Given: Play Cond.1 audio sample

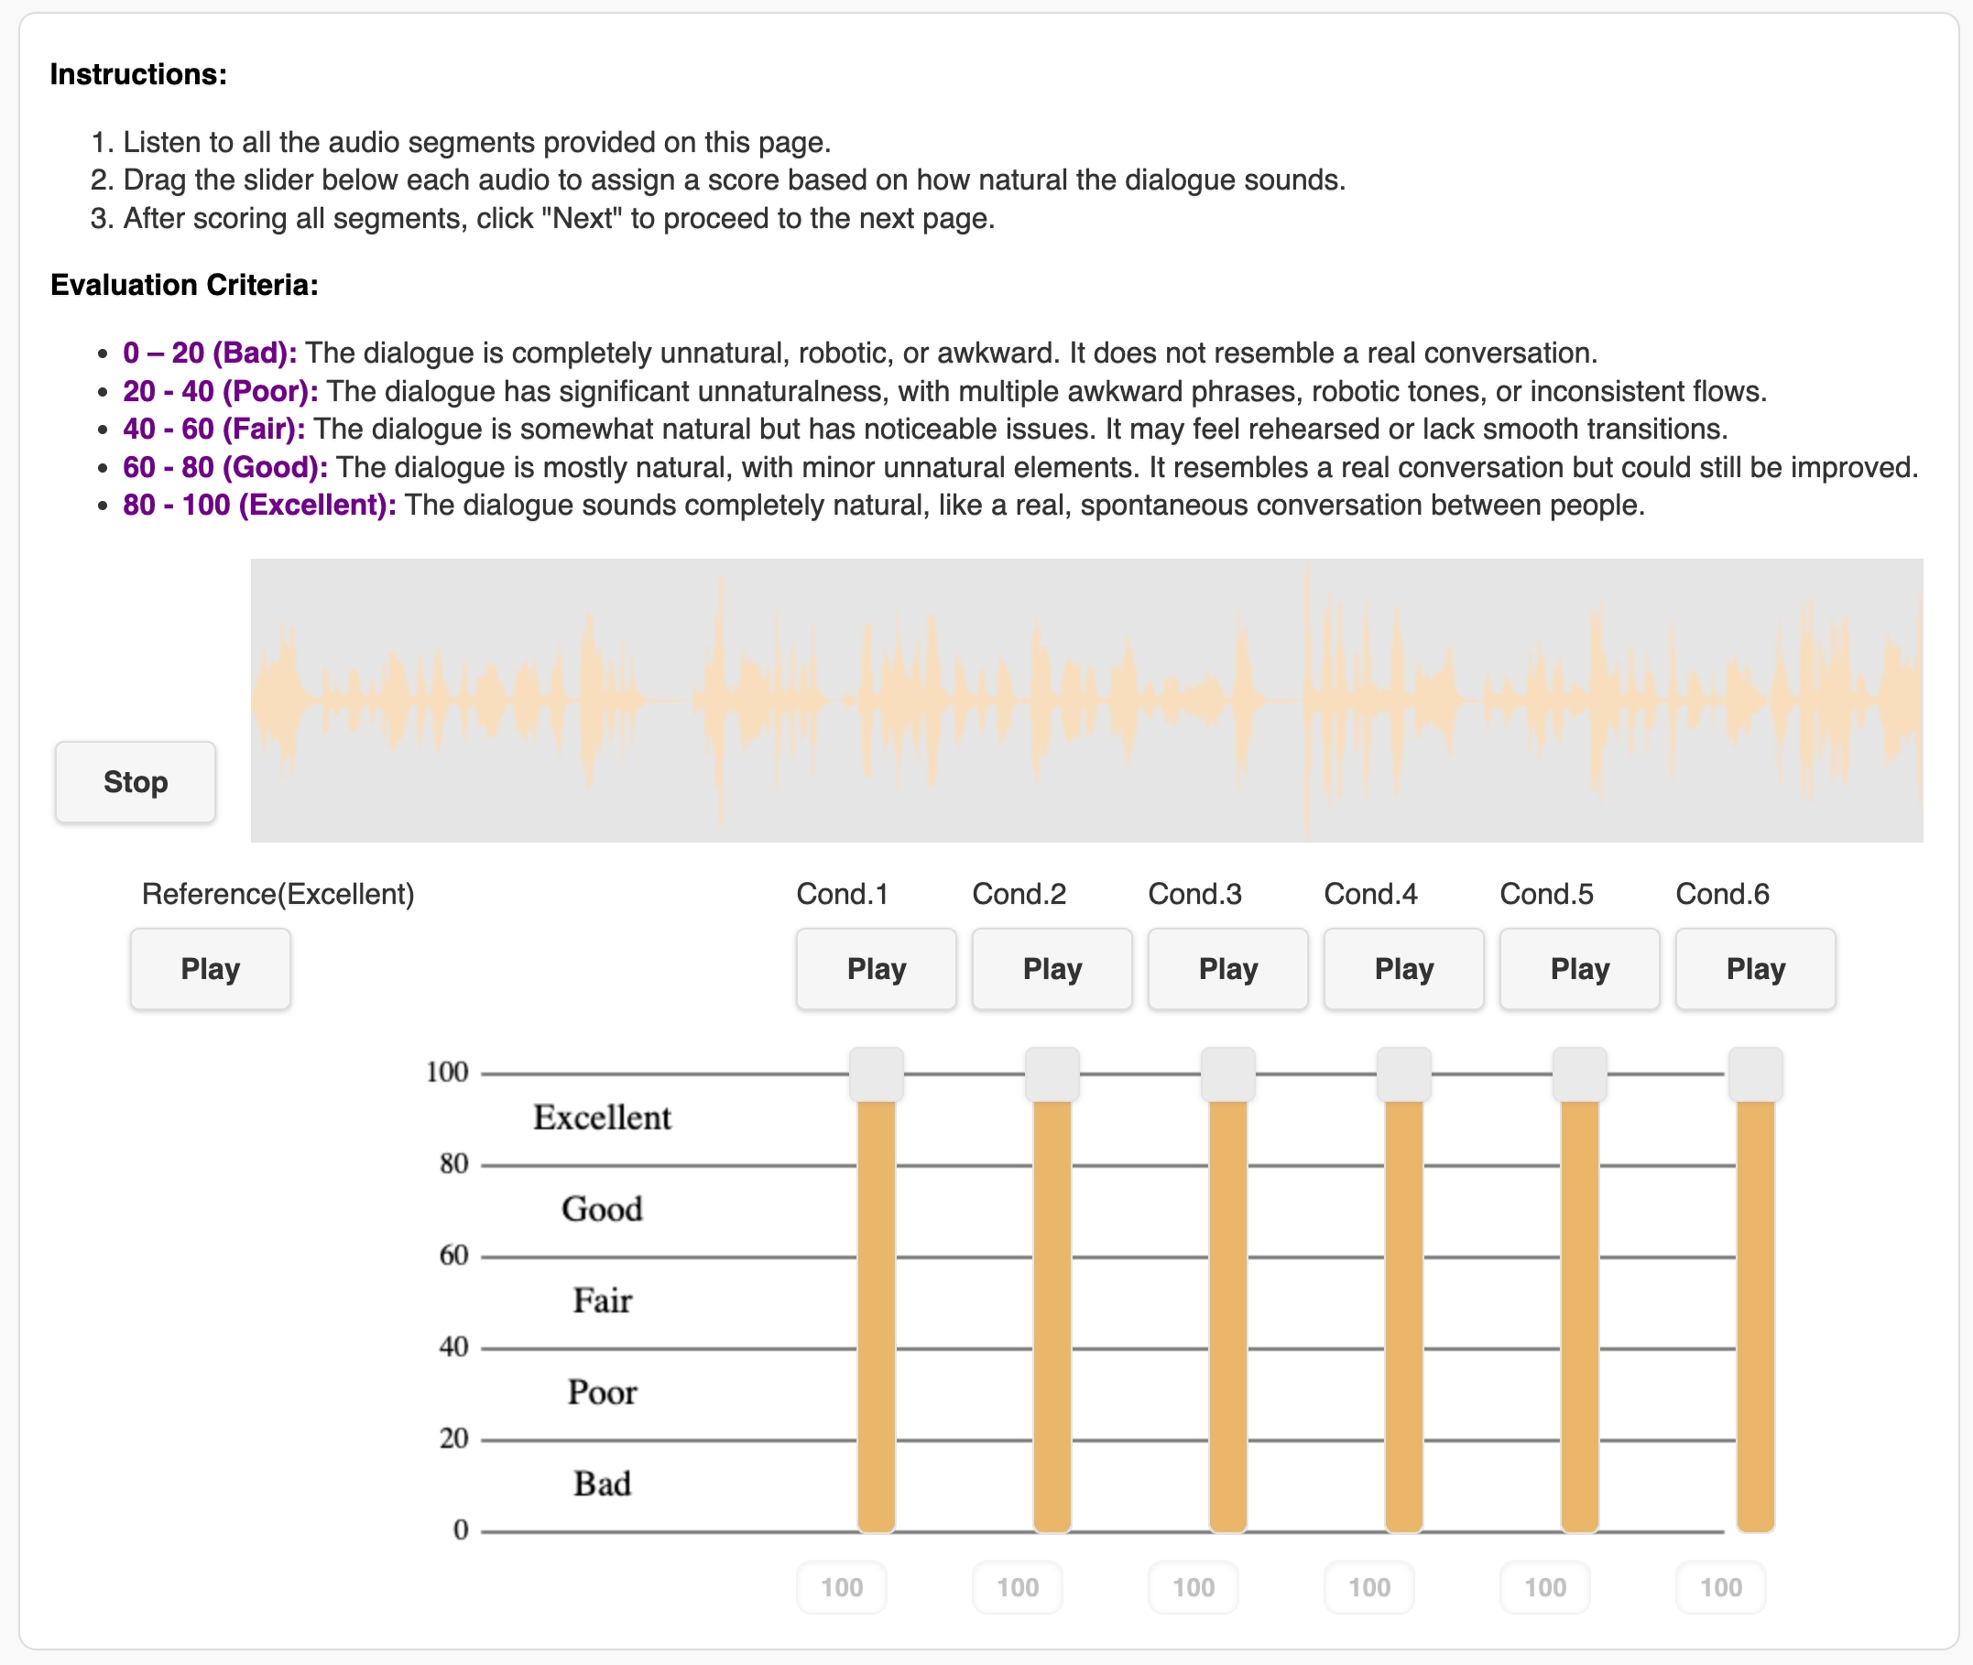Looking at the screenshot, I should click(875, 968).
